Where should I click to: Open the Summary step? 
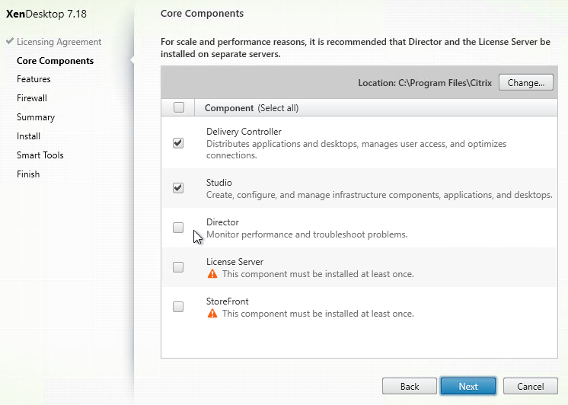[x=36, y=117]
